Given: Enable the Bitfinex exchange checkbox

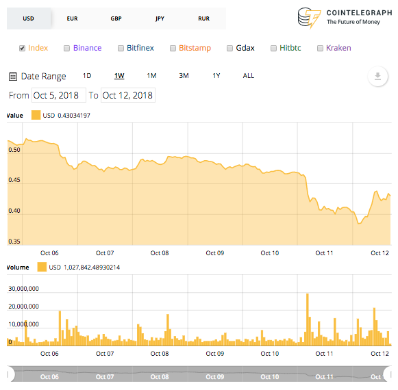Looking at the screenshot, I should click(x=121, y=48).
